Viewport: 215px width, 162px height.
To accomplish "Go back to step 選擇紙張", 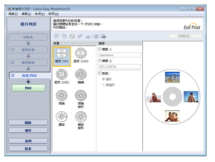I will coord(28,62).
